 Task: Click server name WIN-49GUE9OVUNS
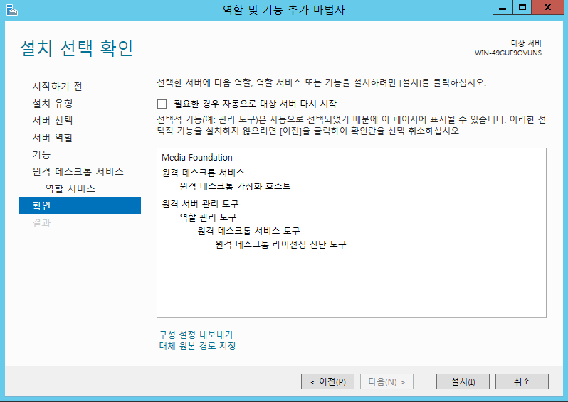[x=508, y=53]
